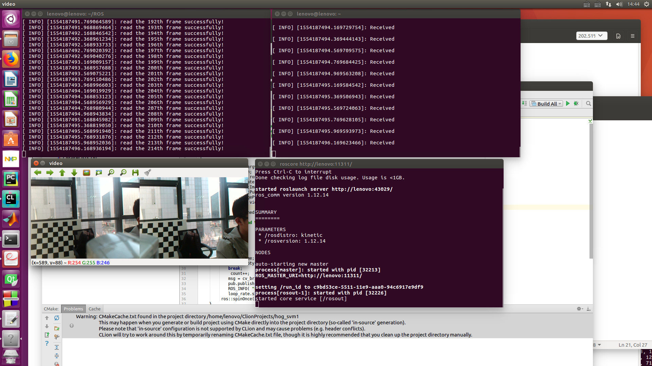Expand all CMake messages
Screen dimensions: 652x366
(57, 347)
